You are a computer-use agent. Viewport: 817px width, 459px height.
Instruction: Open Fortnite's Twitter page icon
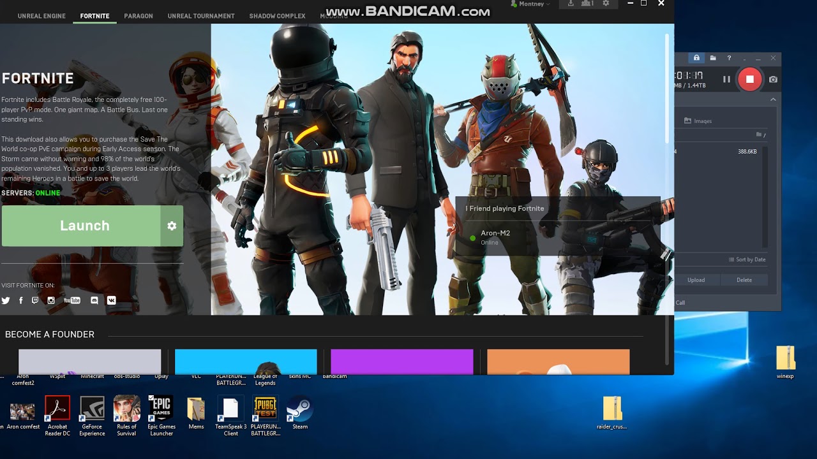tap(6, 300)
